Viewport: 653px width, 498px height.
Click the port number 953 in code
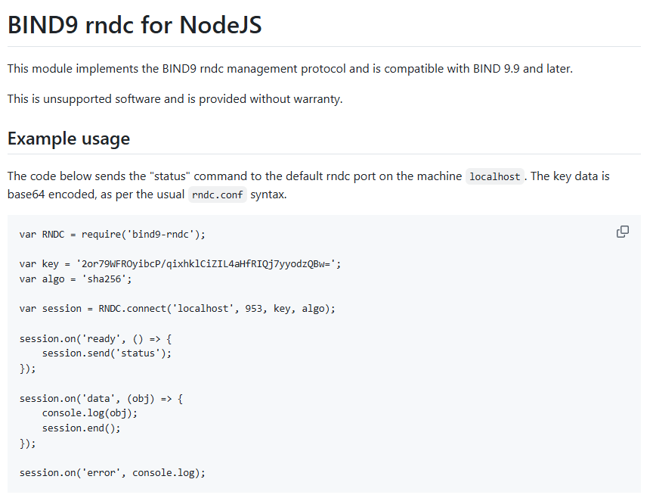(x=253, y=309)
